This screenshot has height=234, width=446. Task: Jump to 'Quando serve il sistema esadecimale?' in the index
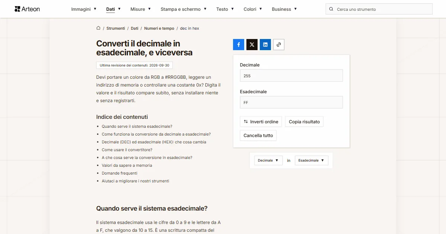click(137, 126)
